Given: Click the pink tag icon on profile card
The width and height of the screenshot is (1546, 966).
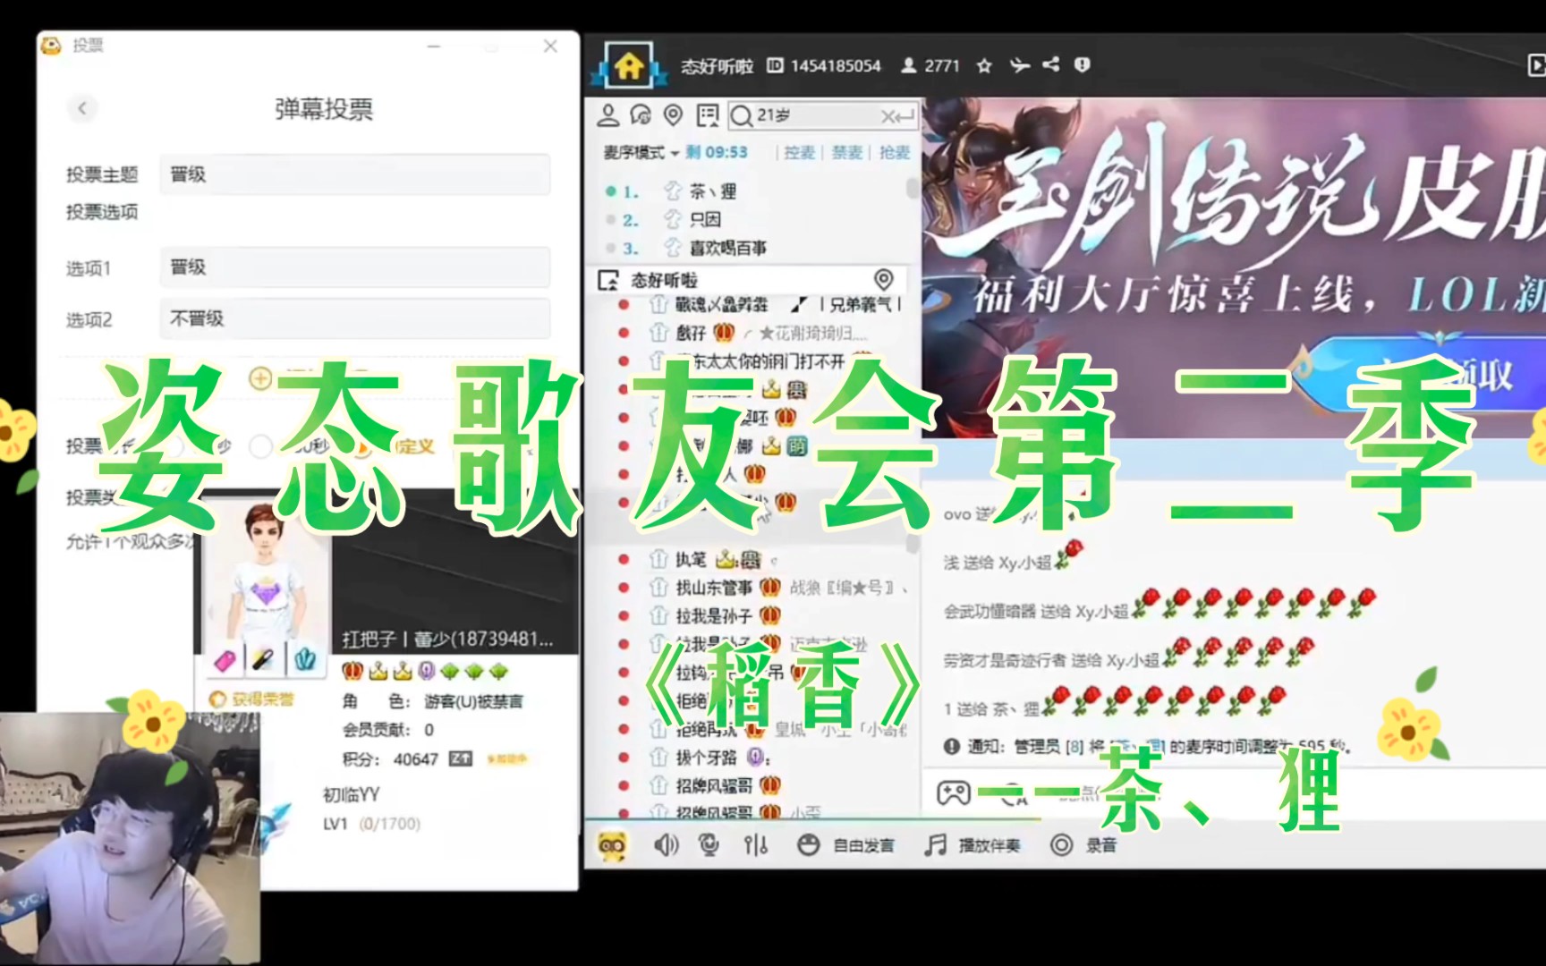Looking at the screenshot, I should [225, 660].
